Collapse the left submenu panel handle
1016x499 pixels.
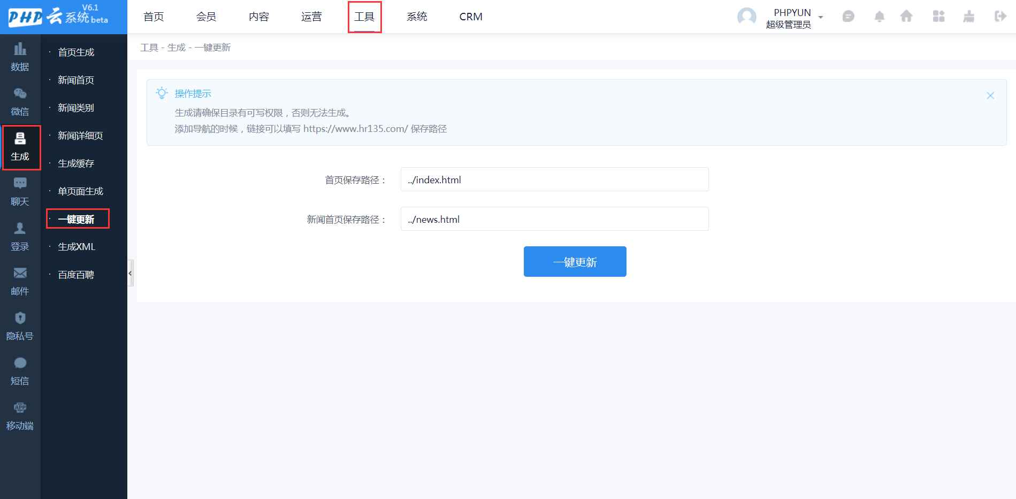click(x=130, y=273)
